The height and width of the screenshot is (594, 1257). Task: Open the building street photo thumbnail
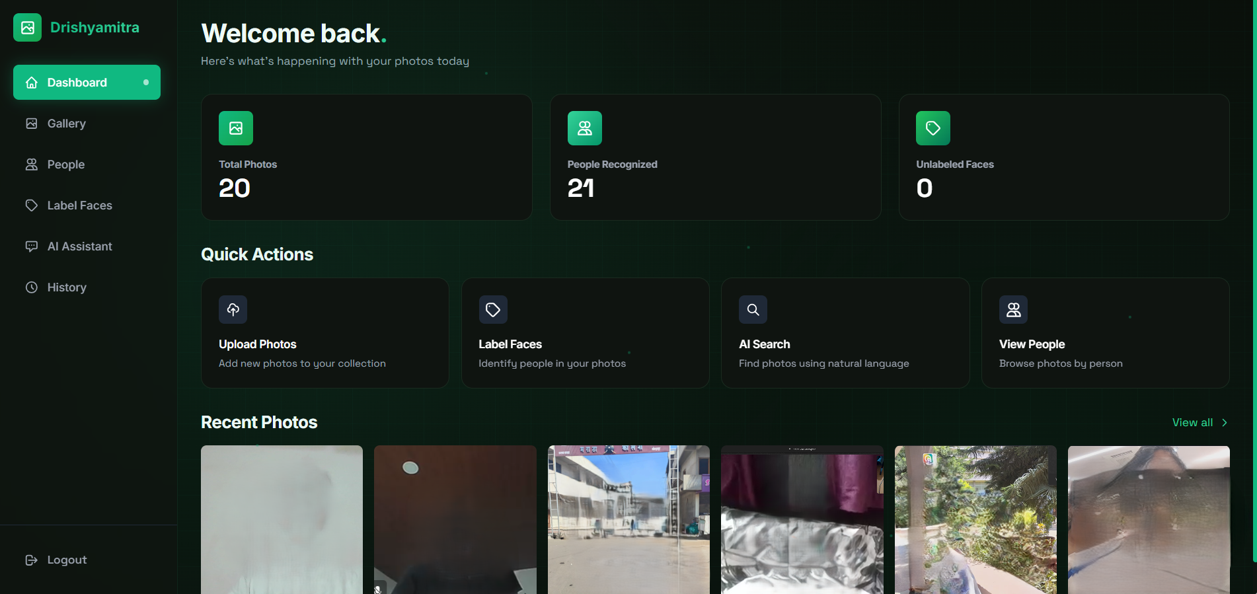pyautogui.click(x=628, y=519)
